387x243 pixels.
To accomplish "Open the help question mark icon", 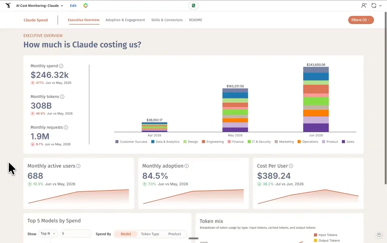I will tap(379, 235).
